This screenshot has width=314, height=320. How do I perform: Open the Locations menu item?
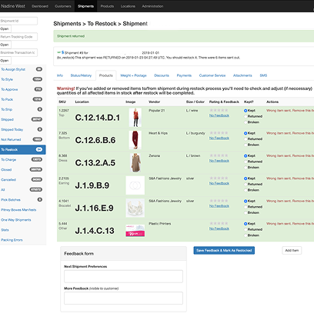click(x=128, y=6)
